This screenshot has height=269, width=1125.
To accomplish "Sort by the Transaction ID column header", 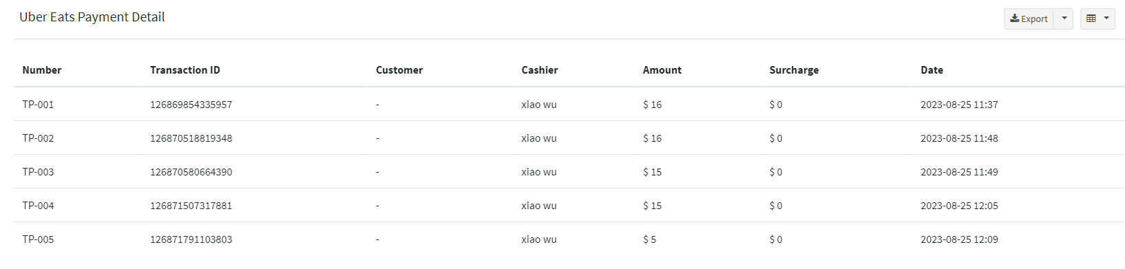I will [185, 70].
